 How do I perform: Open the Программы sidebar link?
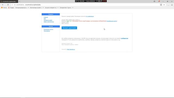(x=47, y=31)
